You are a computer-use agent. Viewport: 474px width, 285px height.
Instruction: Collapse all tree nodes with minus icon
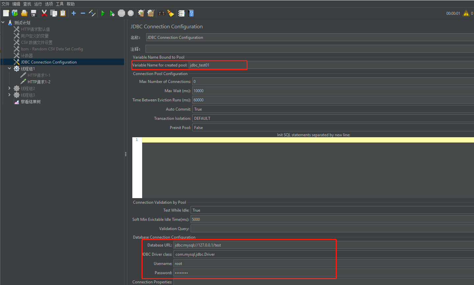[83, 13]
